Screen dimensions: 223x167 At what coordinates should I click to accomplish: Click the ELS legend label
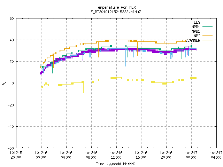coord(197,22)
